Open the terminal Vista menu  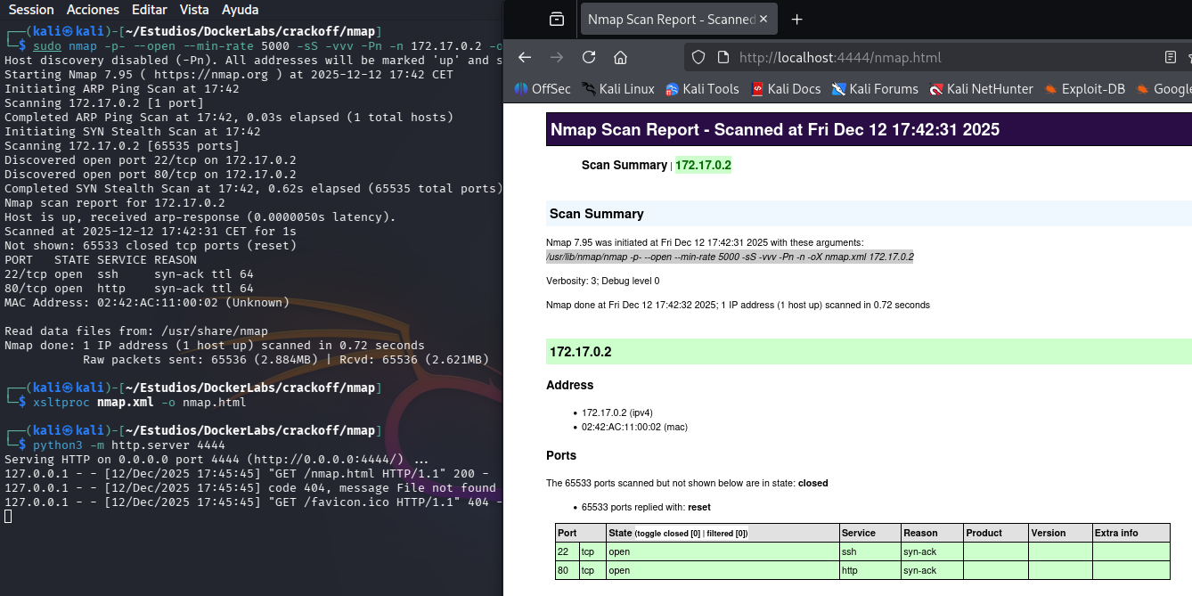click(193, 10)
